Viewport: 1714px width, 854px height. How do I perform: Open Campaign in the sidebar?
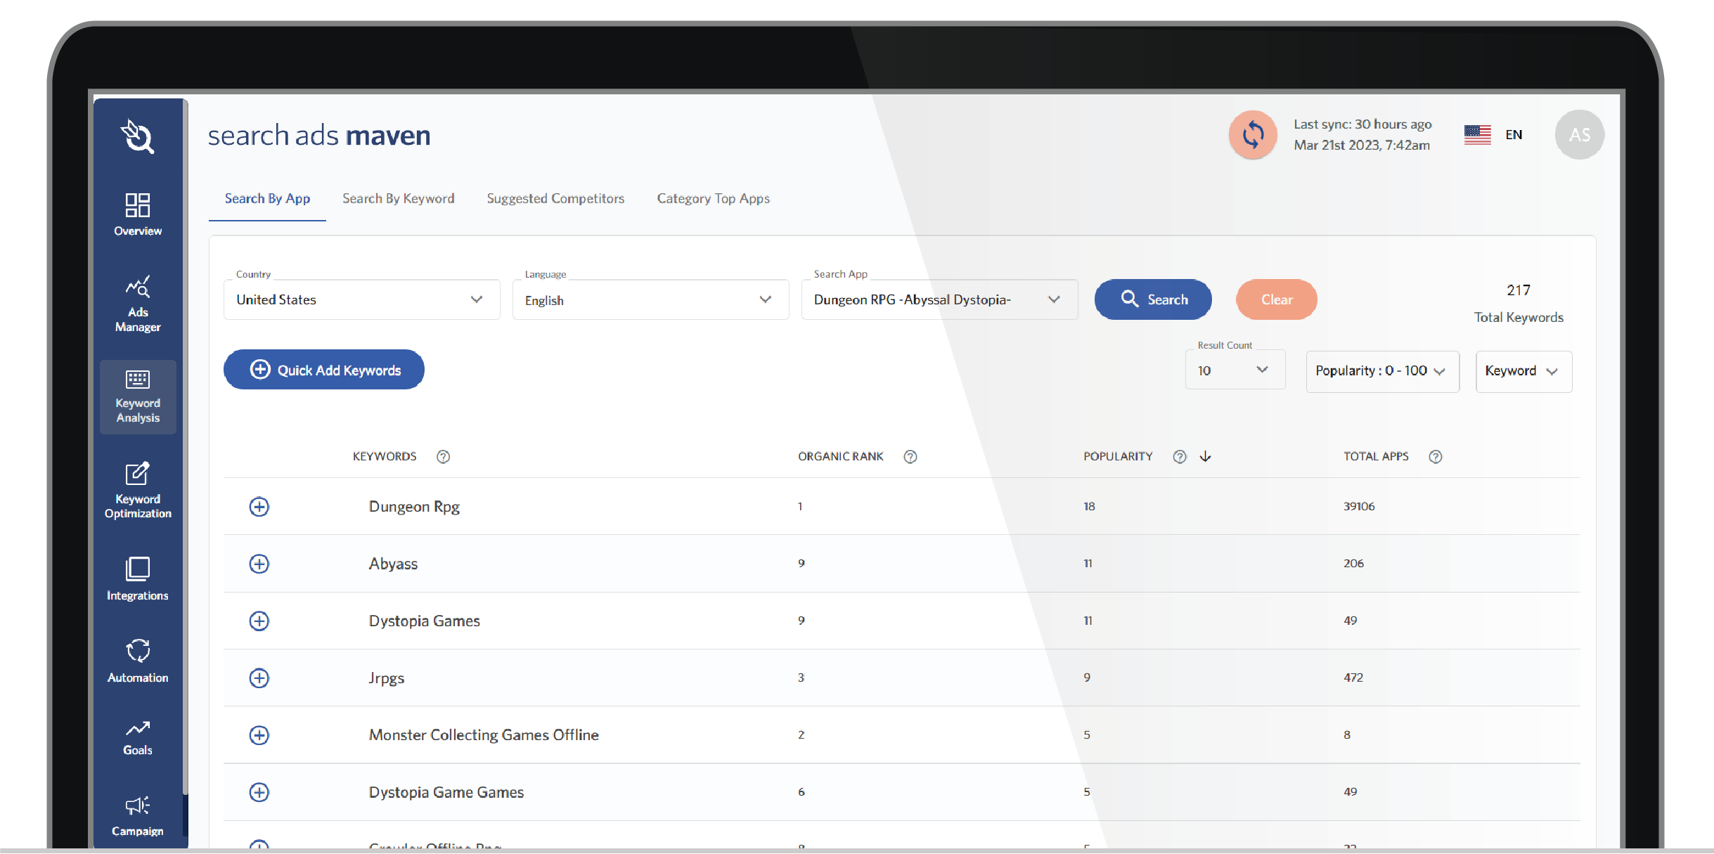pos(138,817)
